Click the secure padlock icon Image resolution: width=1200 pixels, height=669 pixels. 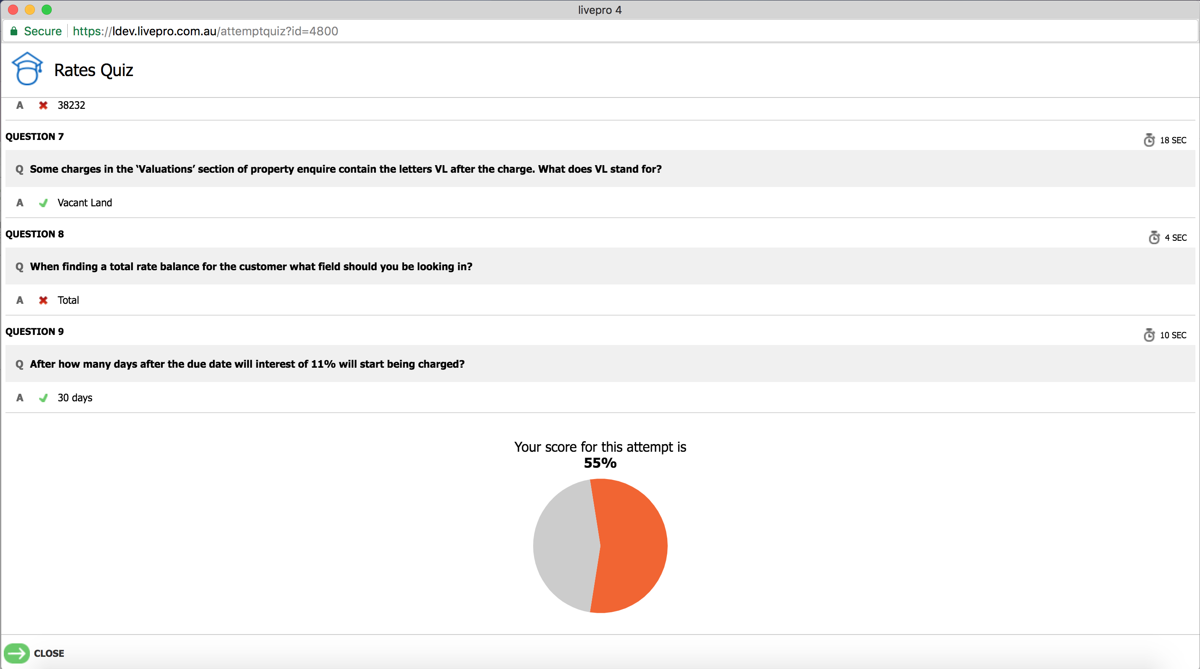point(13,31)
